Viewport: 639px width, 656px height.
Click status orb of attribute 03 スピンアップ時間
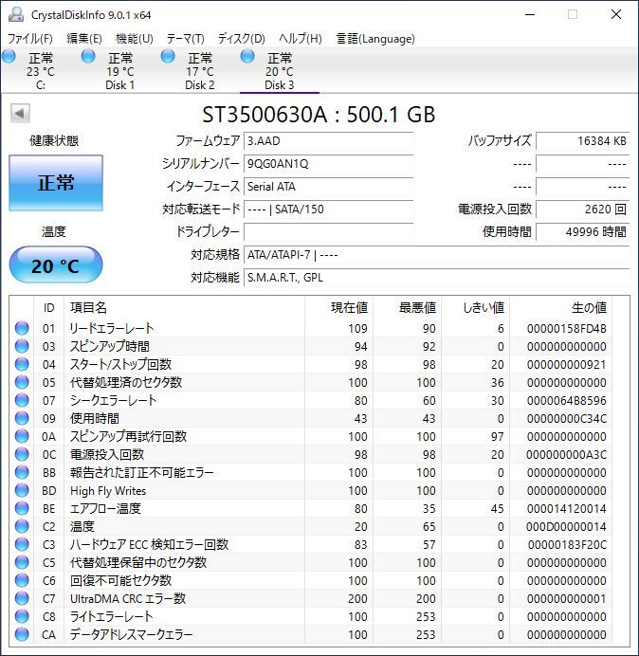[22, 346]
